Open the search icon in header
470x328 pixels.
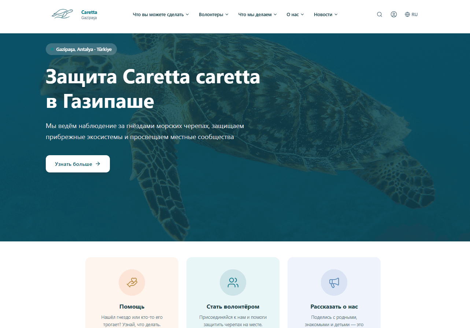tap(380, 15)
